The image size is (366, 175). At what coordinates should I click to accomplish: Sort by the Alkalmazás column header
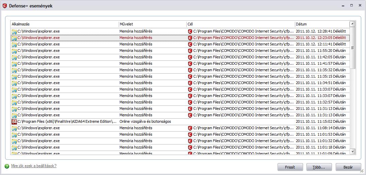pos(65,24)
